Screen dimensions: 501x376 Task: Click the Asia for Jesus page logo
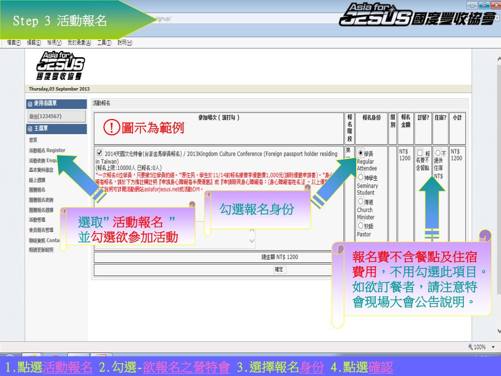[60, 66]
